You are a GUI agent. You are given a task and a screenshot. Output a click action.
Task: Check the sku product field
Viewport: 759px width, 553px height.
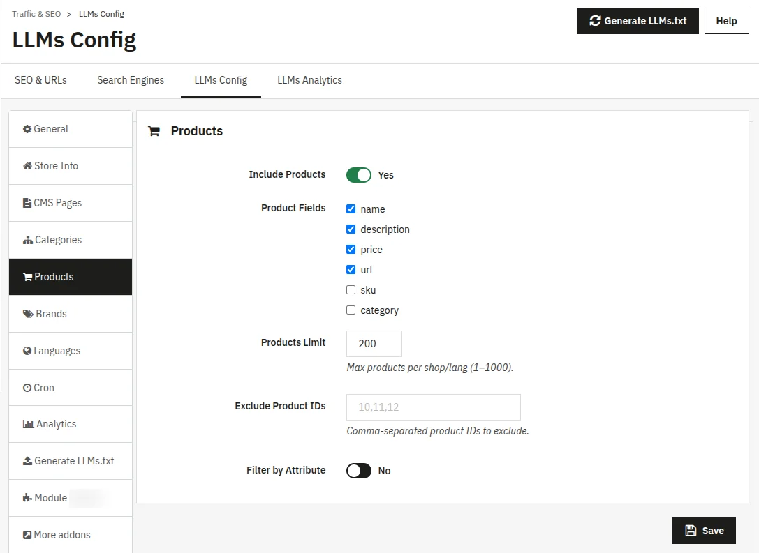[x=351, y=290]
